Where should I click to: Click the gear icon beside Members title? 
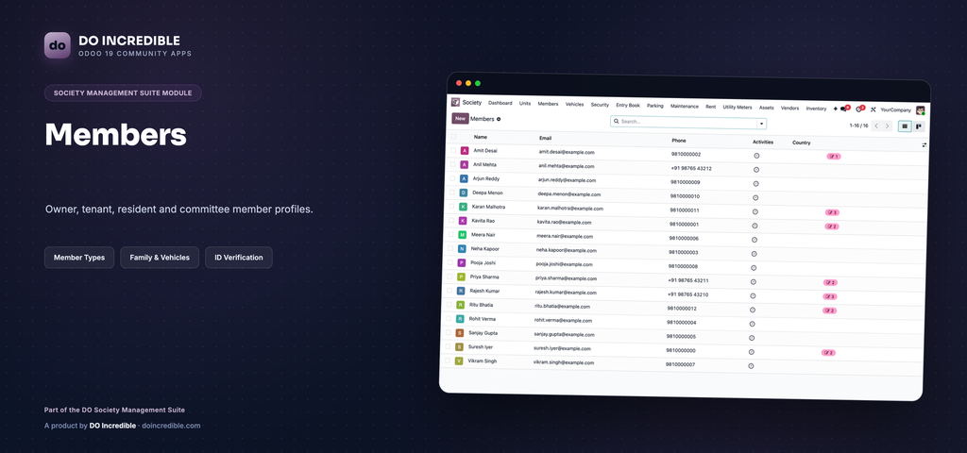coord(499,119)
